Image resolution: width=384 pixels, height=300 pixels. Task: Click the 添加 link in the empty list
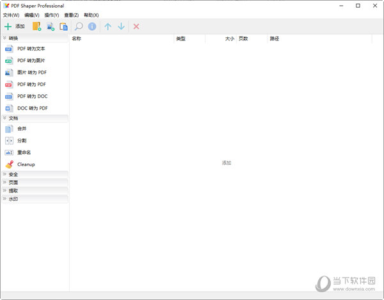click(227, 163)
